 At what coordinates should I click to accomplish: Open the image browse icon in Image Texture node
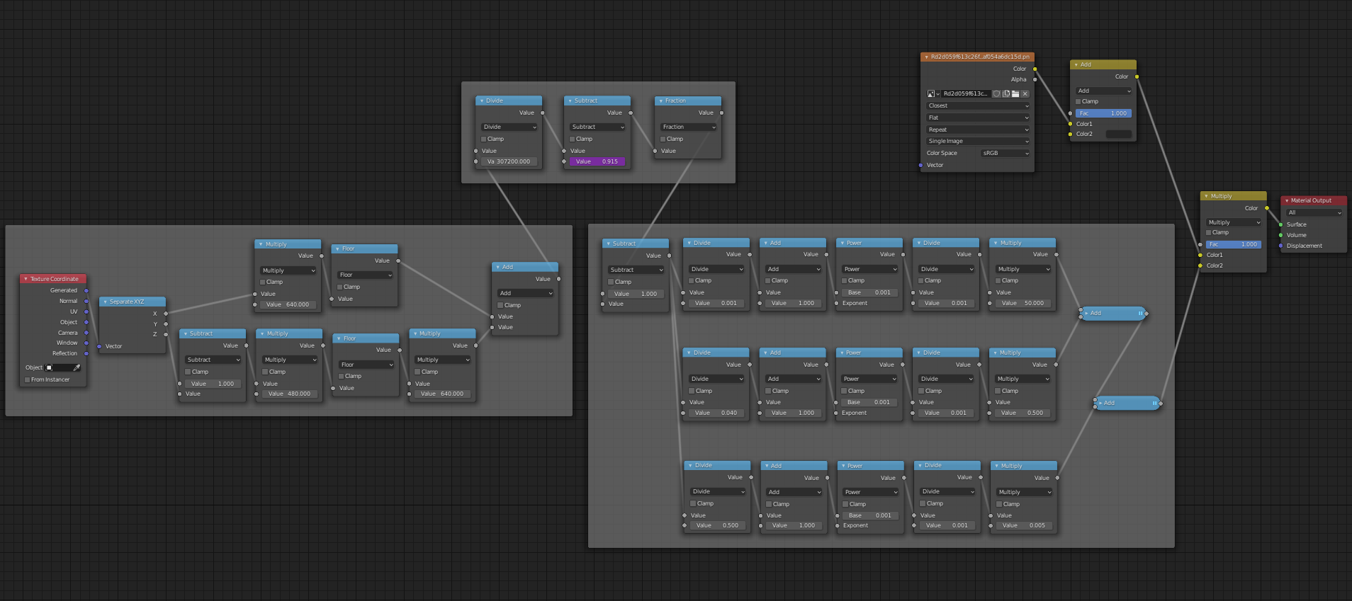click(933, 93)
